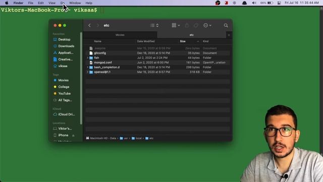Click the Share toolbar icon
Screen dimensions: 323x182
point(187,25)
